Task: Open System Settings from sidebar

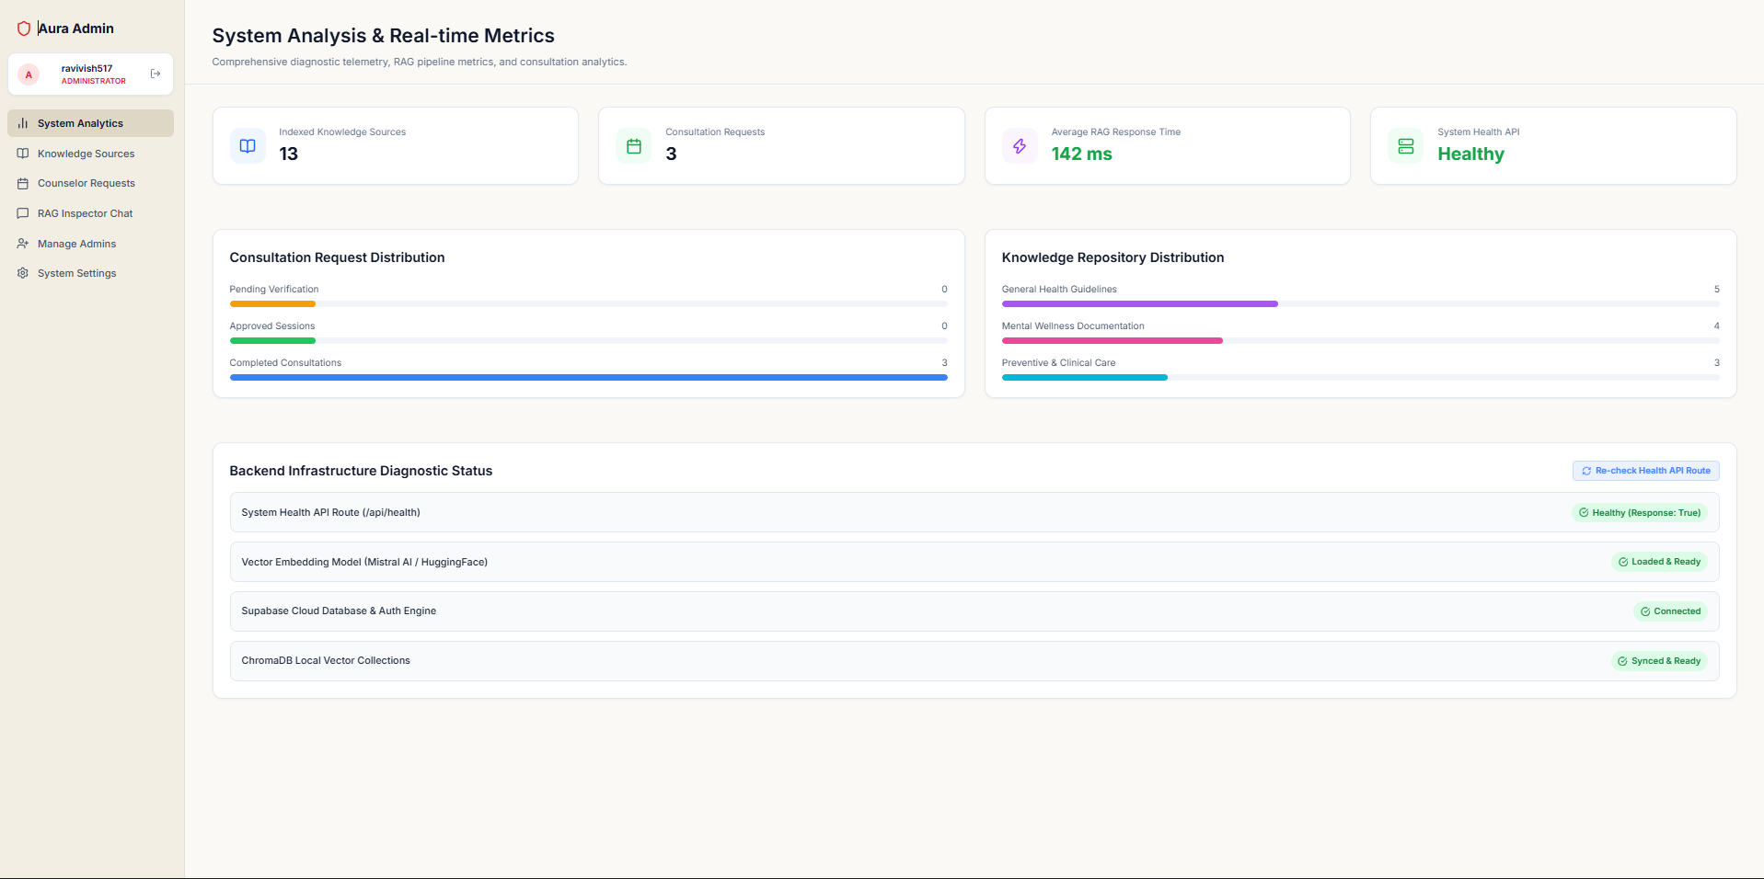Action: click(90, 273)
